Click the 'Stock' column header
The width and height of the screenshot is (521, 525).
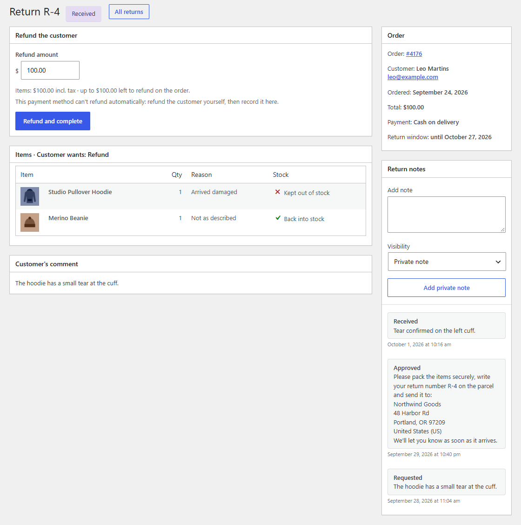click(281, 175)
